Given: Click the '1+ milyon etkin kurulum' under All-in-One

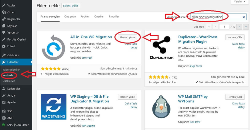Looking at the screenshot, I should tap(55, 74).
